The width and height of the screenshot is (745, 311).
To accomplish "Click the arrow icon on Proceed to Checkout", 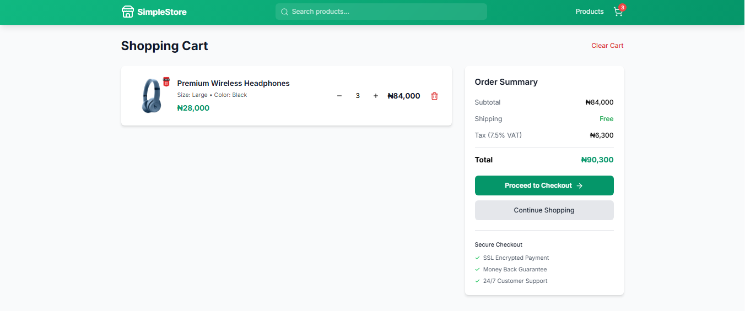I will 580,186.
